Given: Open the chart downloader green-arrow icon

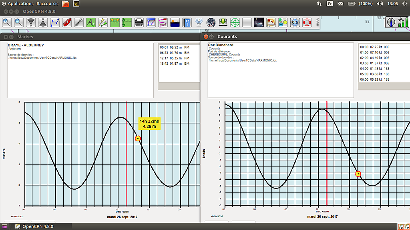Looking at the screenshot, I should pyautogui.click(x=223, y=22).
